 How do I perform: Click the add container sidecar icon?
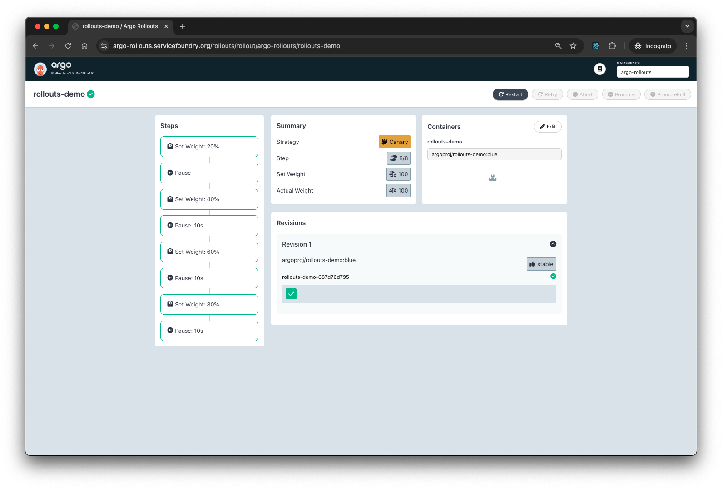click(x=493, y=178)
